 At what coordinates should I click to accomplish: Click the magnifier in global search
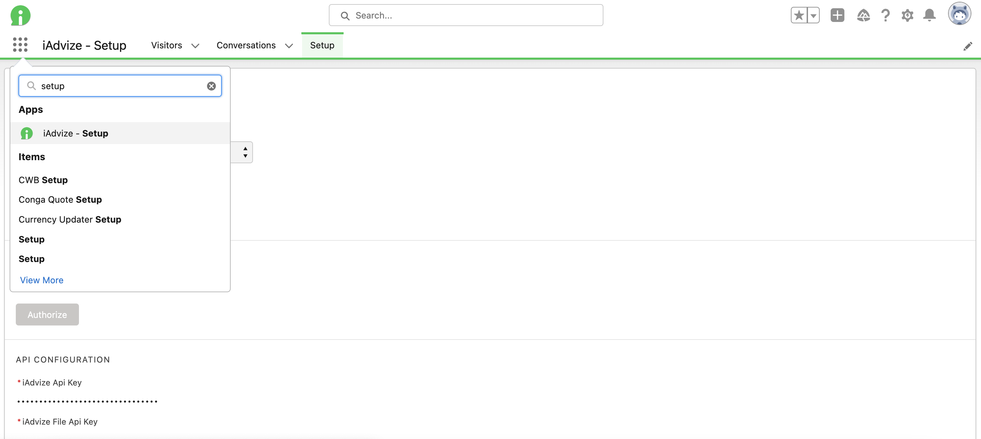click(x=345, y=15)
